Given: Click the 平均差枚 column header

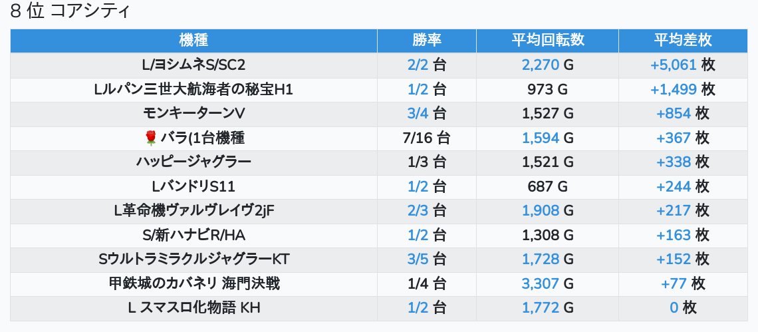Looking at the screenshot, I should [682, 40].
